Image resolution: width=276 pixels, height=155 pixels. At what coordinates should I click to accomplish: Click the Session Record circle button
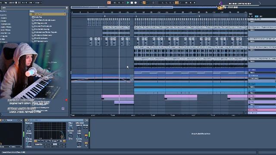153,3
